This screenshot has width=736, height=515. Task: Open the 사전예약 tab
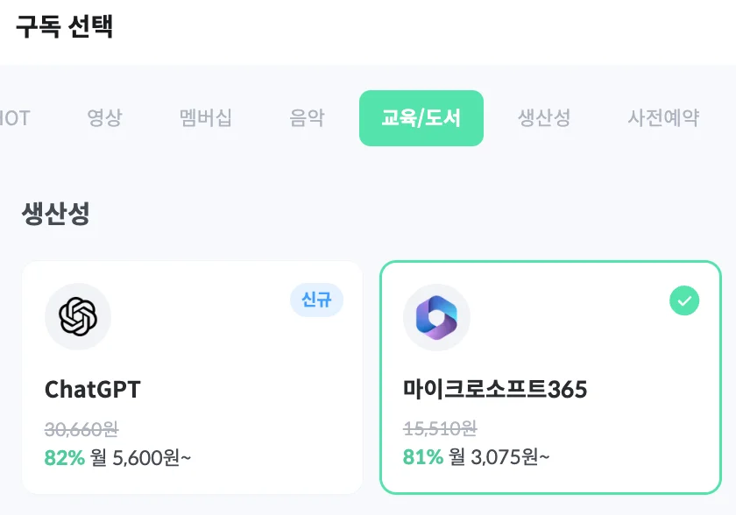663,118
